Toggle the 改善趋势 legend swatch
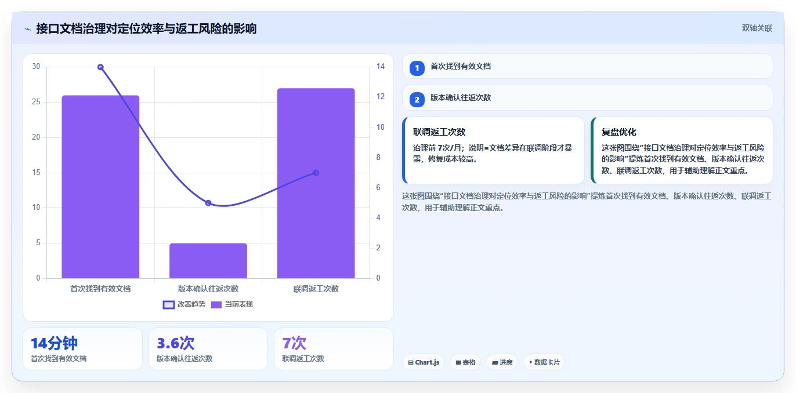 point(169,304)
